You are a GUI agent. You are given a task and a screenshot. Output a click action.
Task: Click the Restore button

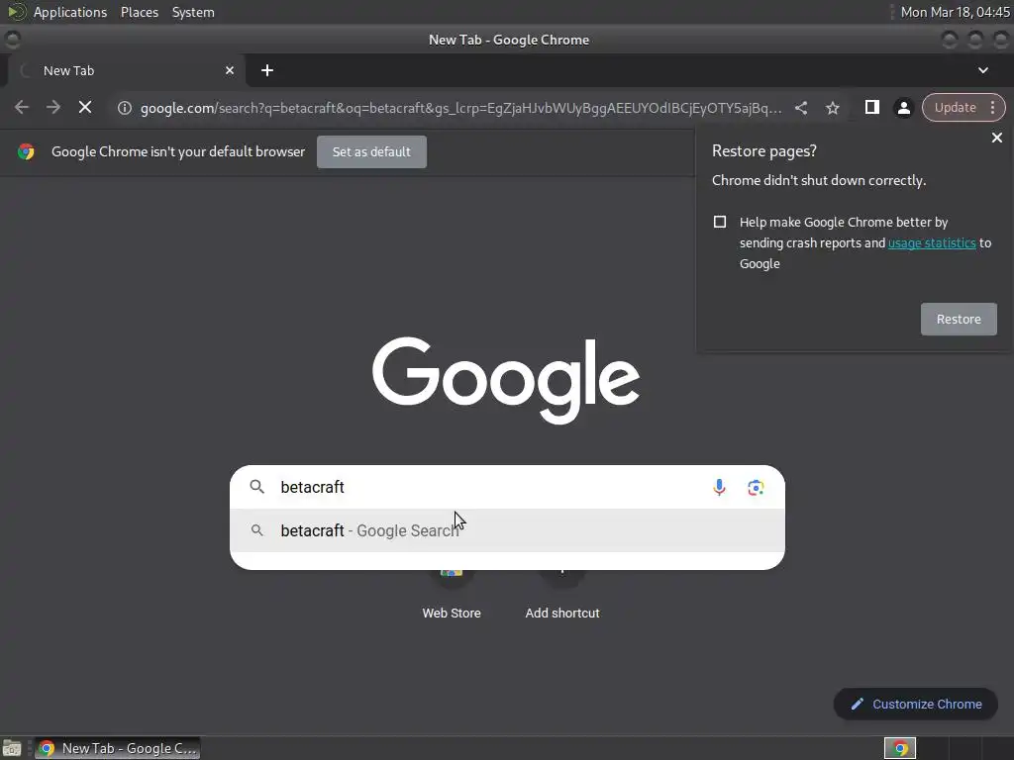click(959, 320)
